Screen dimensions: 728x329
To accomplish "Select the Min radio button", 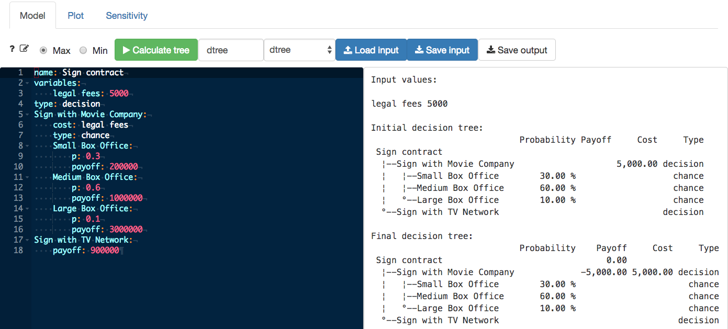I will [x=83, y=50].
